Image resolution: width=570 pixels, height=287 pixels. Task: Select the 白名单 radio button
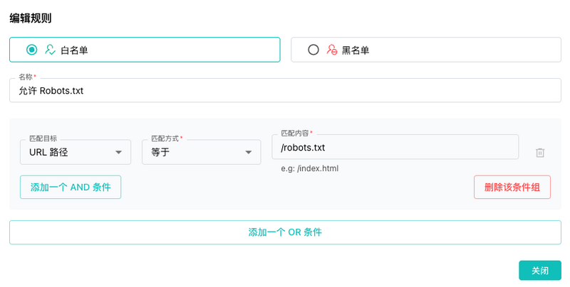coord(31,50)
